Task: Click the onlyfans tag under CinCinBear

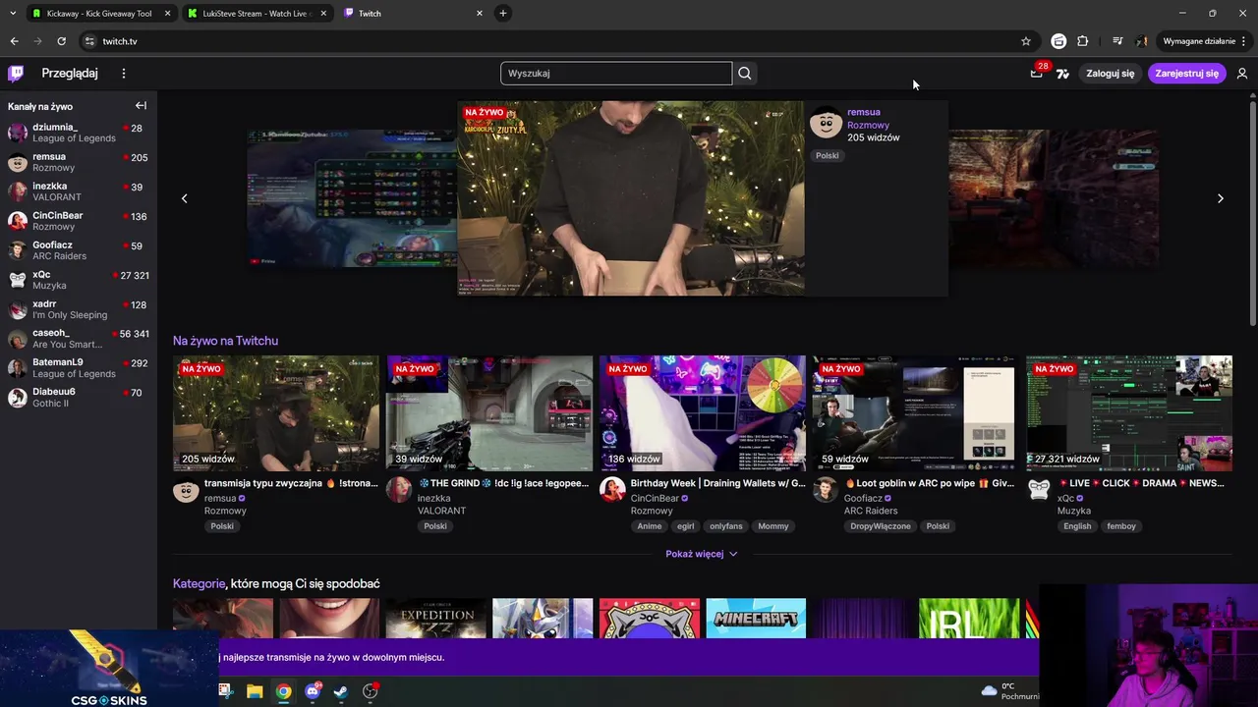Action: click(x=726, y=526)
